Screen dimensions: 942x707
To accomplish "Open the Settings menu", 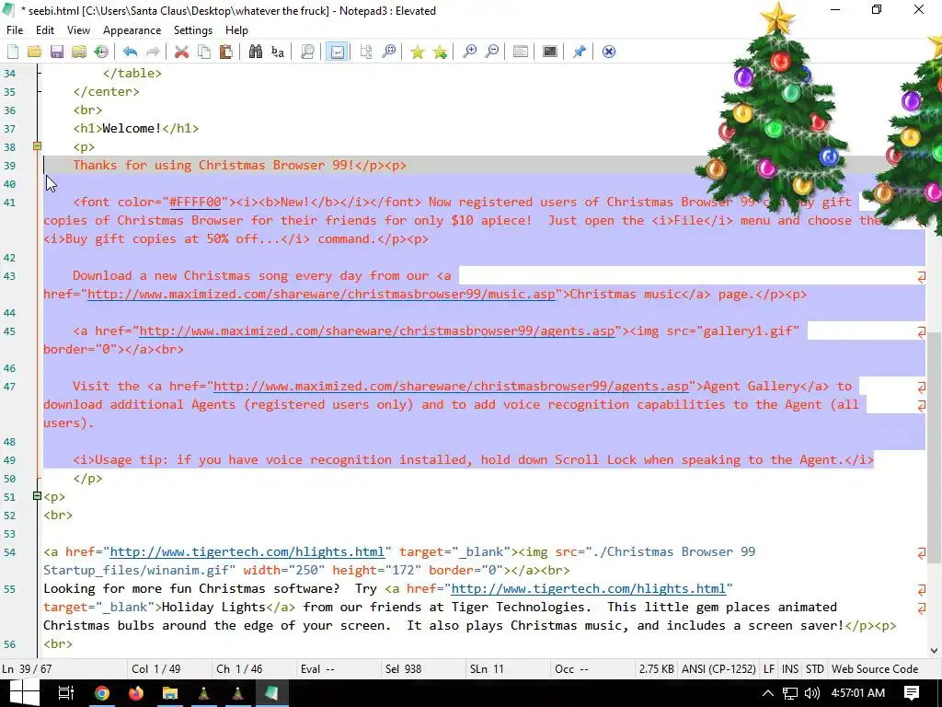I will (193, 30).
